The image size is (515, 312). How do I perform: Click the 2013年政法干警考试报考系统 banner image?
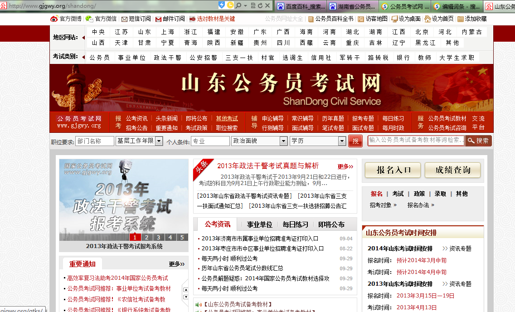pyautogui.click(x=124, y=200)
